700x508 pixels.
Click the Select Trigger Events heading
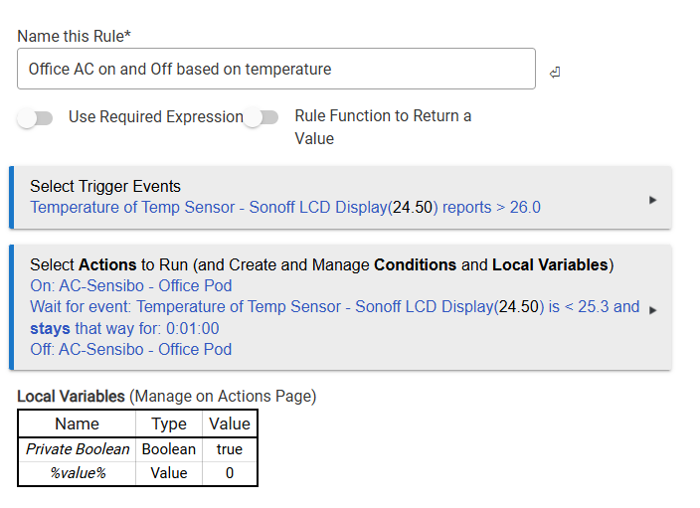(x=105, y=186)
